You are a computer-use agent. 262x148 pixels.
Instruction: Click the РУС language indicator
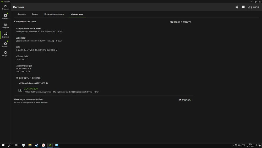click(243, 145)
